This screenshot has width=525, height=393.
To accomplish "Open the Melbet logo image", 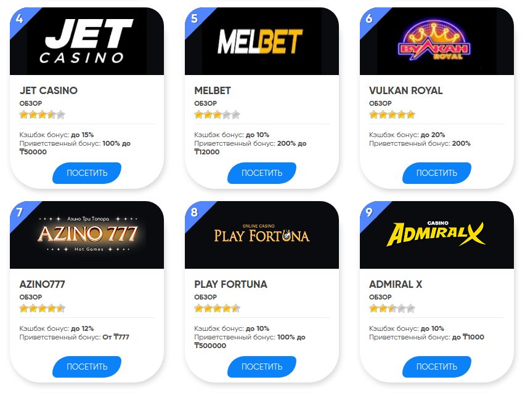I will click(x=262, y=41).
